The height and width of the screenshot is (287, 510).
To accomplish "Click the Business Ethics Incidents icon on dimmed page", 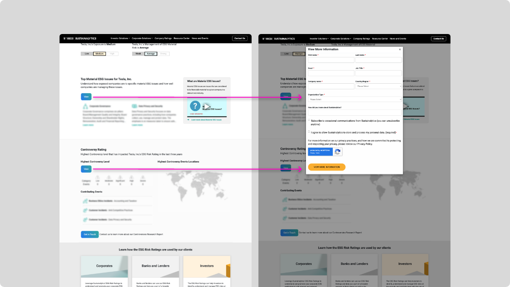I will tap(284, 200).
